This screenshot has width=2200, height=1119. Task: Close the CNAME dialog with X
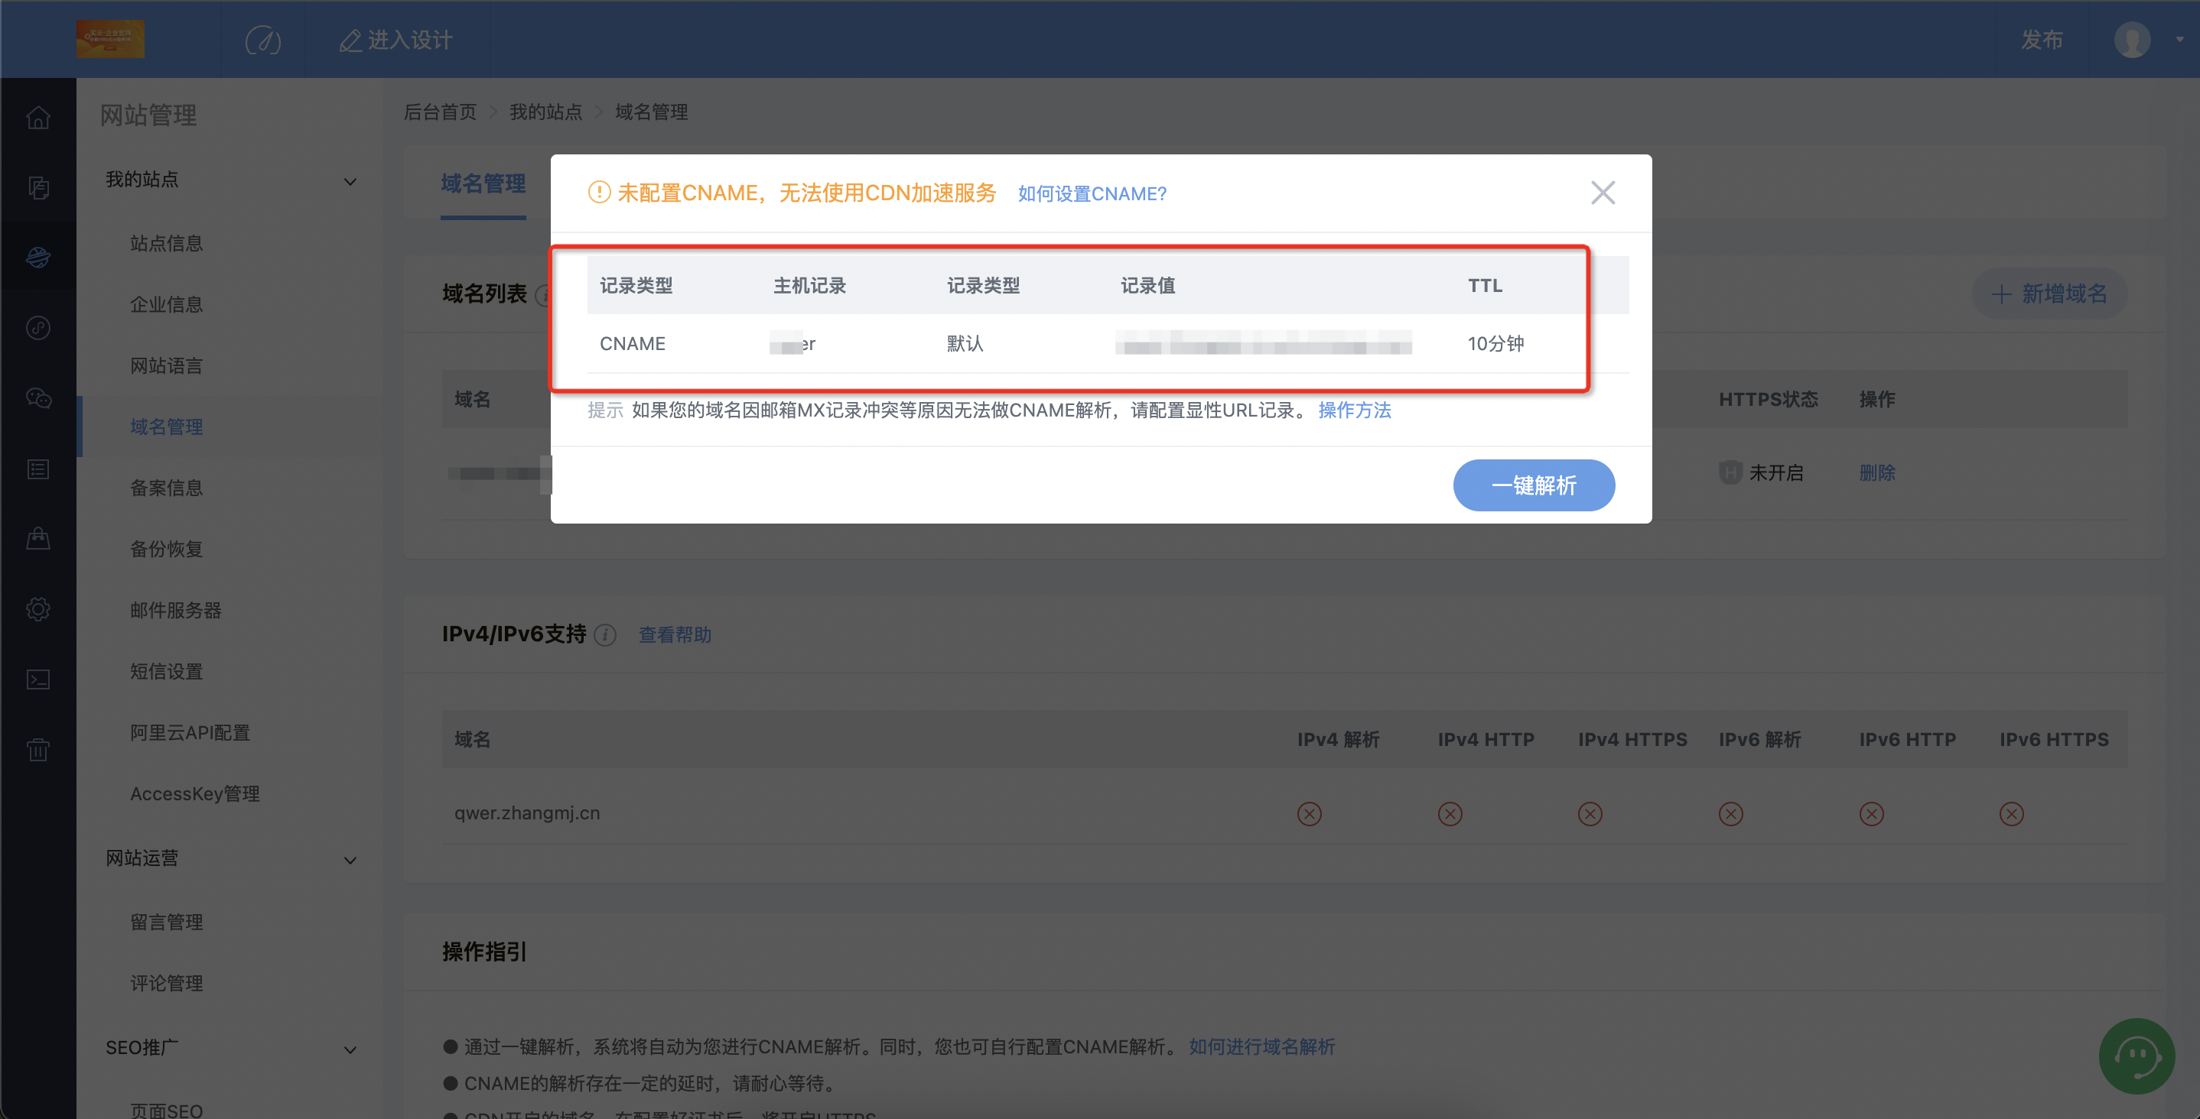[x=1602, y=193]
